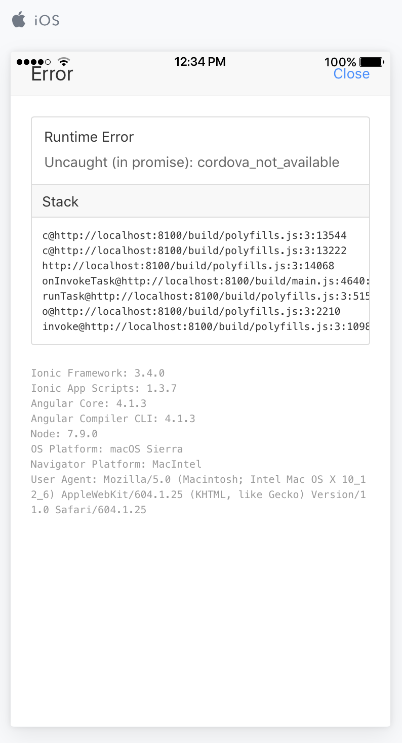Click the Stack section header

coord(60,201)
